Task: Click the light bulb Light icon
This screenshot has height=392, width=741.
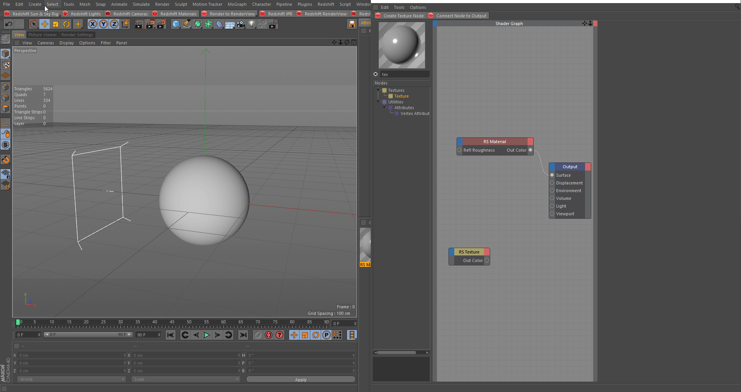Action: click(x=252, y=24)
